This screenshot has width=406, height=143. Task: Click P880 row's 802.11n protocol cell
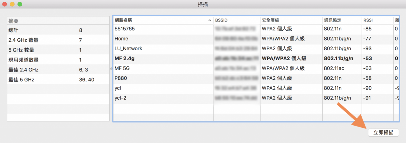(x=333, y=78)
